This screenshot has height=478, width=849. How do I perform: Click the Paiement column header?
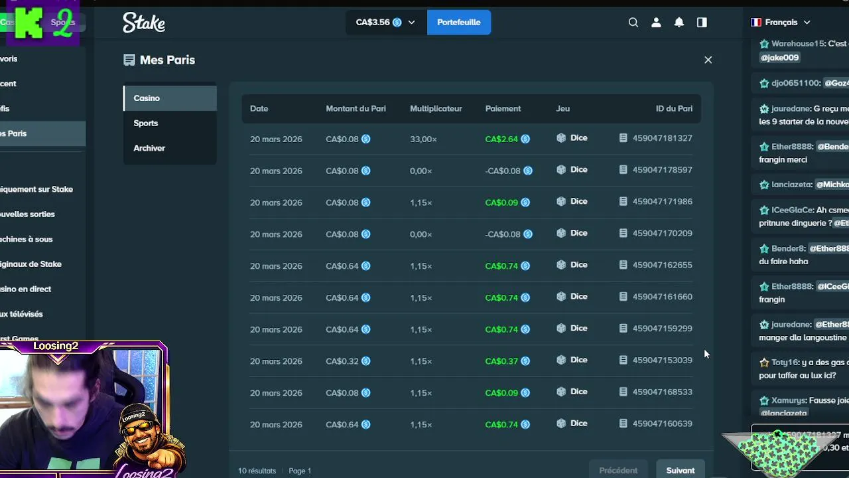click(x=503, y=109)
